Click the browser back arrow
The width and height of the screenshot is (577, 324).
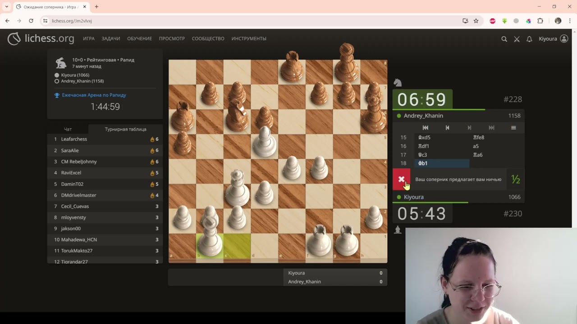click(x=7, y=21)
